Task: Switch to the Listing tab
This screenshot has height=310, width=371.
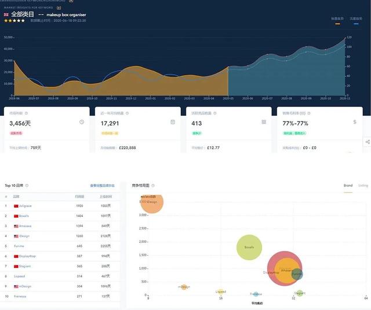Action: [363, 186]
